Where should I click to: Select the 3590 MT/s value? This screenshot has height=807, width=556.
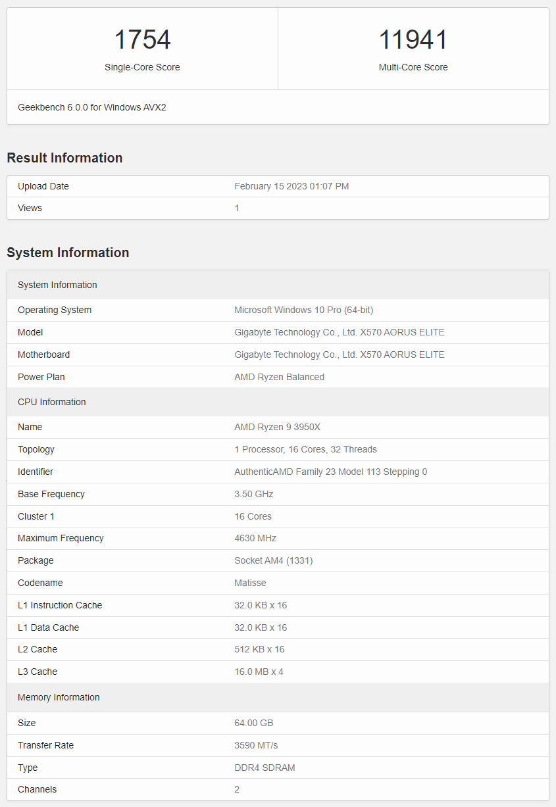coord(256,745)
